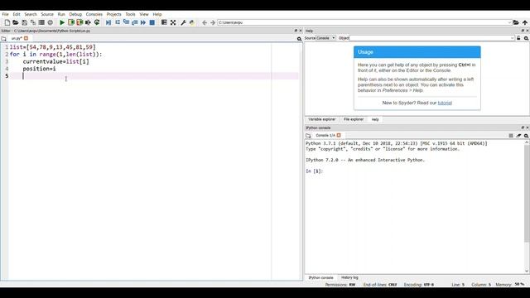Open Preferences wrench icon
Viewport: 530px width, 298px height.
coord(183,22)
